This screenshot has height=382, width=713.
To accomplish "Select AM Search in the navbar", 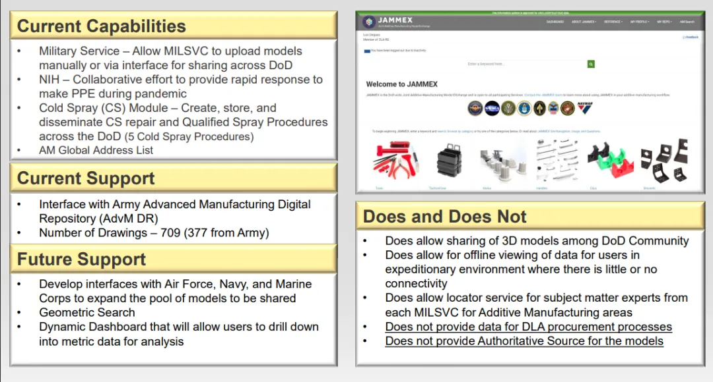I will [687, 22].
